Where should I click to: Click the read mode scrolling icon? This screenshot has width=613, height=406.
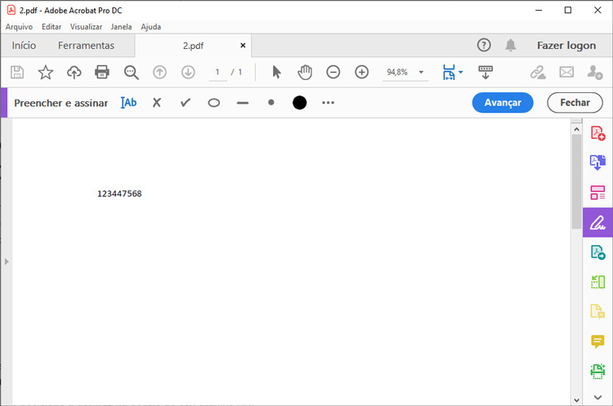point(485,72)
